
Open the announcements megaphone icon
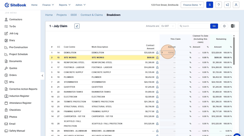coord(227,5)
